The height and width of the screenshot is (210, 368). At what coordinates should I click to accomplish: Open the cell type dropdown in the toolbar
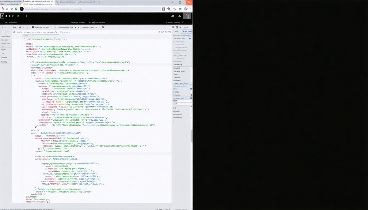(x=52, y=28)
